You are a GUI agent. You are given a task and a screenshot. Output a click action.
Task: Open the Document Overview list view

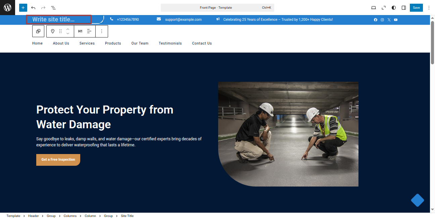click(53, 8)
